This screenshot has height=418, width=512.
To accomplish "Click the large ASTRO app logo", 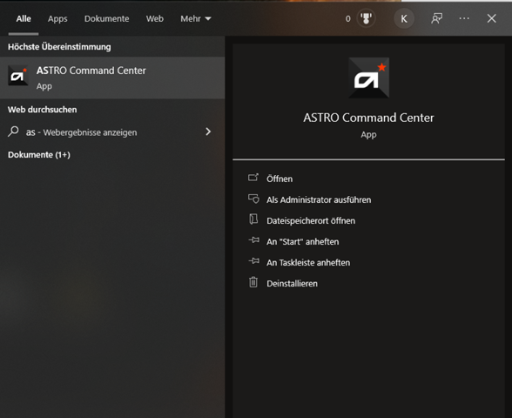I will [368, 78].
